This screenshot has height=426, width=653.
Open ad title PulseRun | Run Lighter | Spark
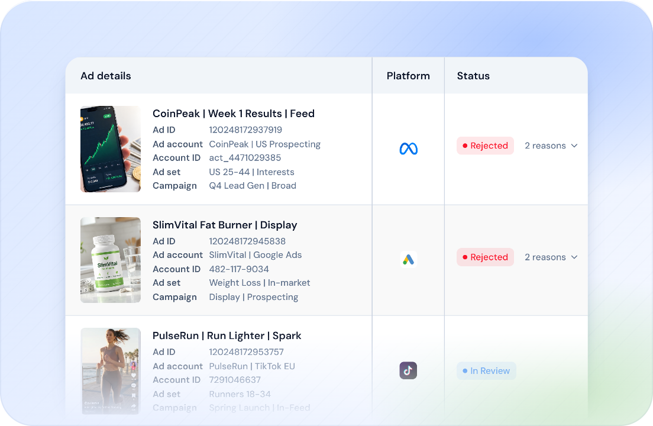(227, 335)
